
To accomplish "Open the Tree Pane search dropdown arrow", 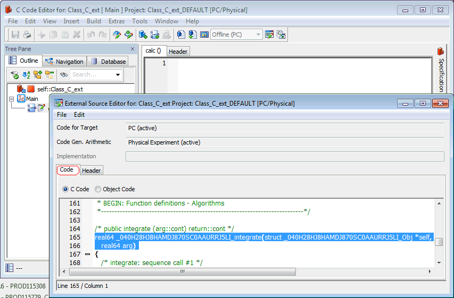I will [118, 74].
